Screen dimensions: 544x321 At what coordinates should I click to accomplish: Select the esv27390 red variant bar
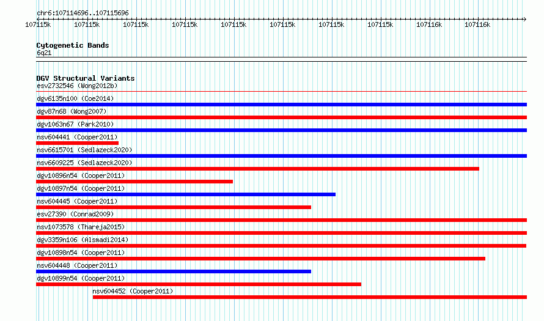[281, 220]
